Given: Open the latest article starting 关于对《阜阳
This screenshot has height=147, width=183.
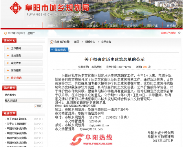Looking at the screenshot, I should [x=18, y=124].
